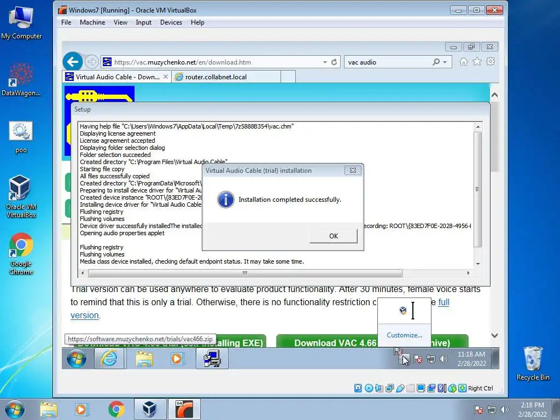Open the VirtualBox Help menu
This screenshot has width=560, height=420.
(x=197, y=22)
